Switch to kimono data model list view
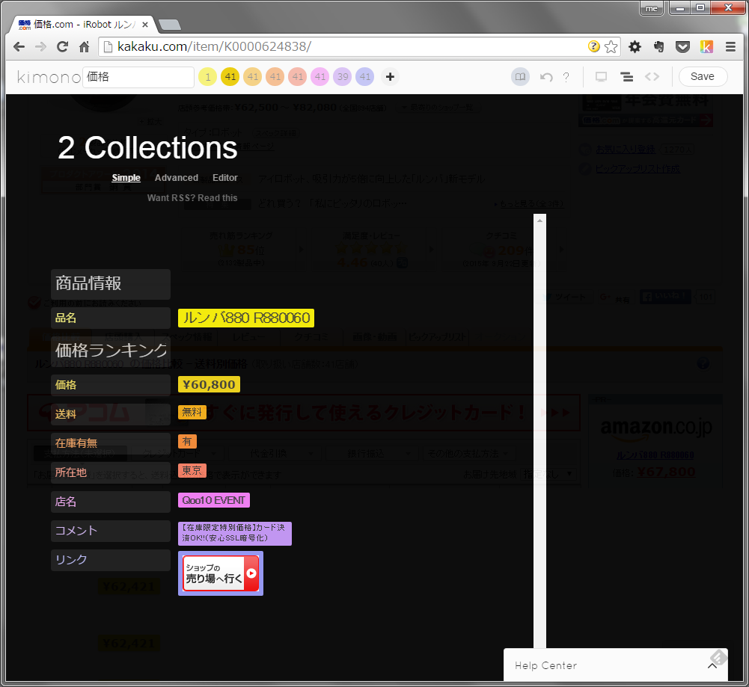Viewport: 749px width, 687px height. pos(627,77)
